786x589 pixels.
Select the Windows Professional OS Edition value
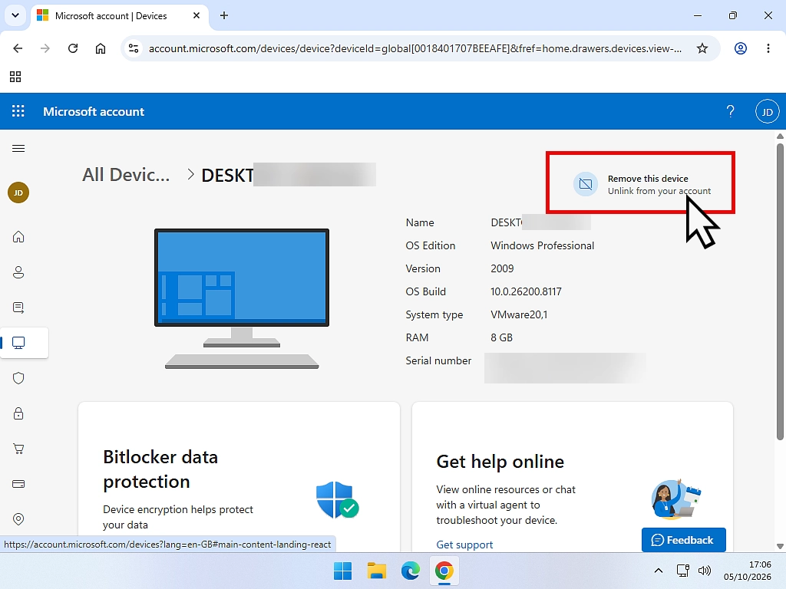(543, 245)
